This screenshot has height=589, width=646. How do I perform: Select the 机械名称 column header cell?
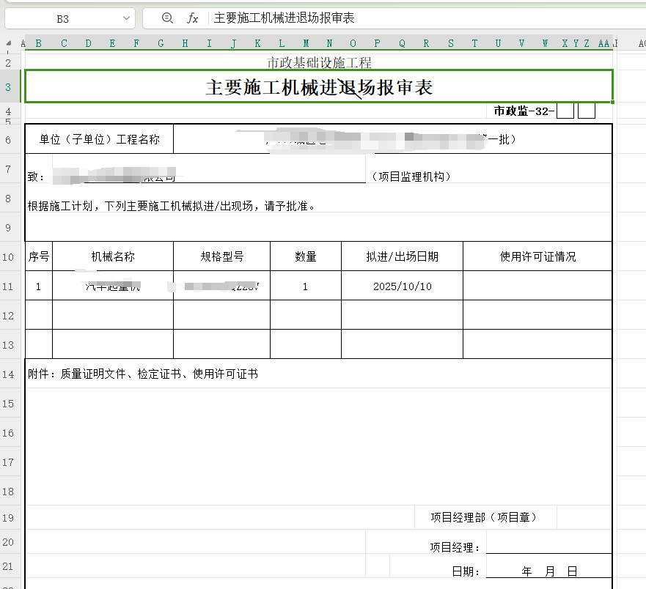113,256
